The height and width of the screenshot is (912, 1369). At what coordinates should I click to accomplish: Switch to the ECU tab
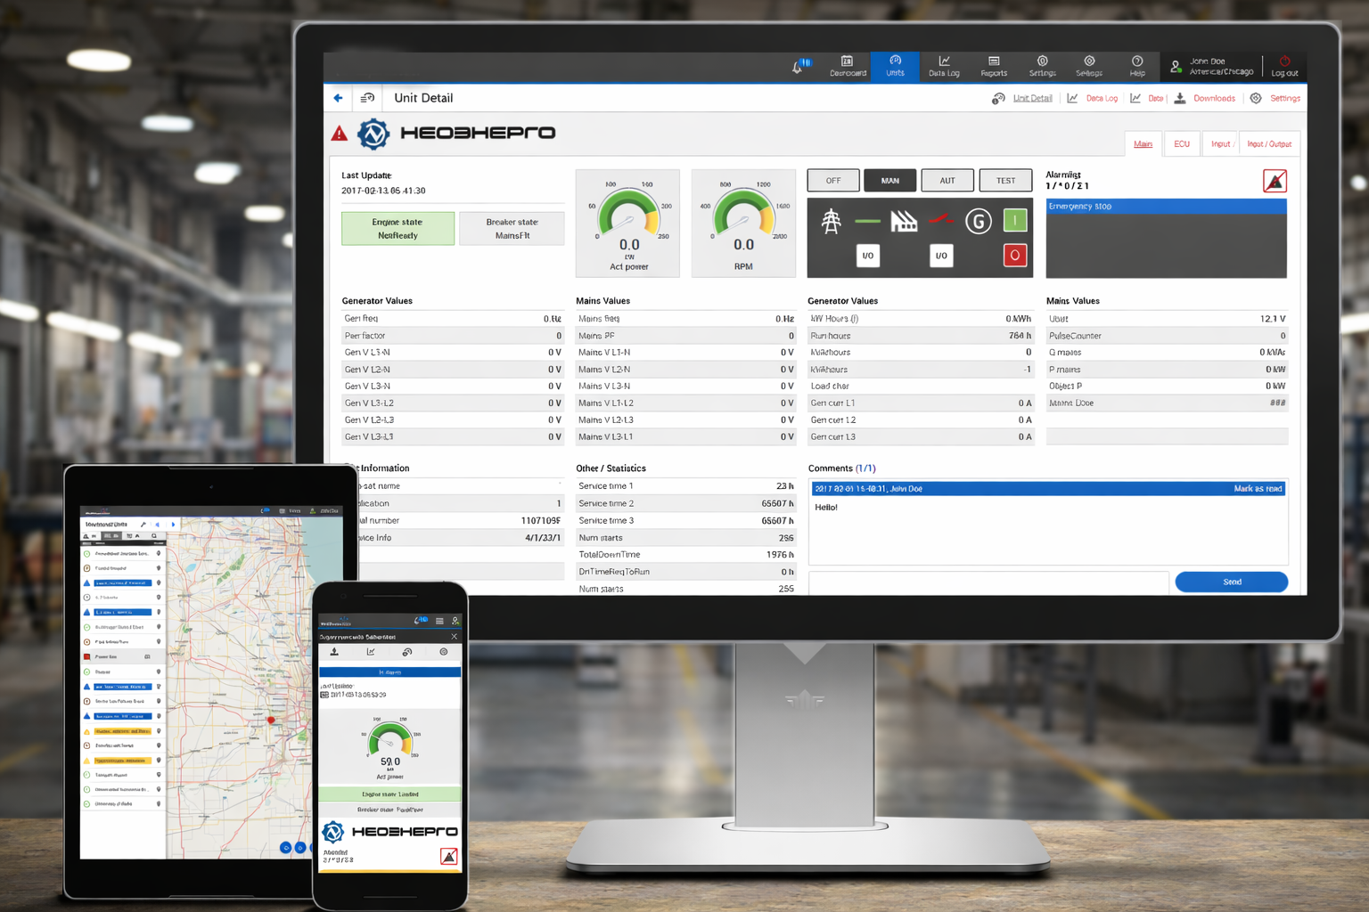tap(1181, 144)
